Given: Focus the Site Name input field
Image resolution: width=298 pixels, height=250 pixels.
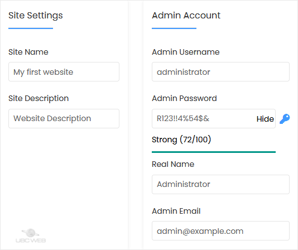Looking at the screenshot, I should (64, 72).
